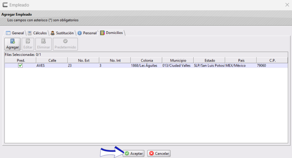Sort by the Calle column header
292x158 pixels.
coord(52,61)
